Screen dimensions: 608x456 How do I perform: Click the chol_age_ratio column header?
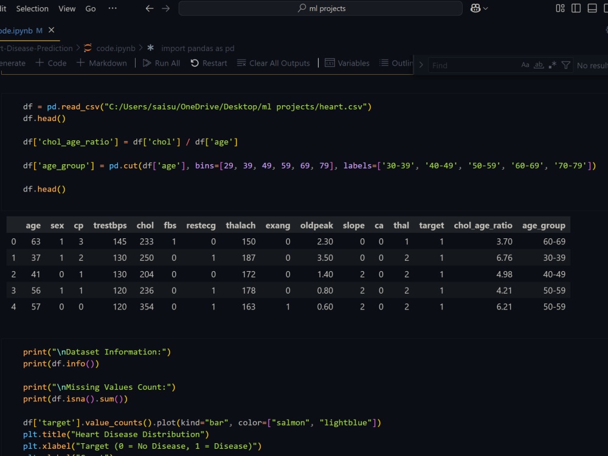[x=483, y=226]
